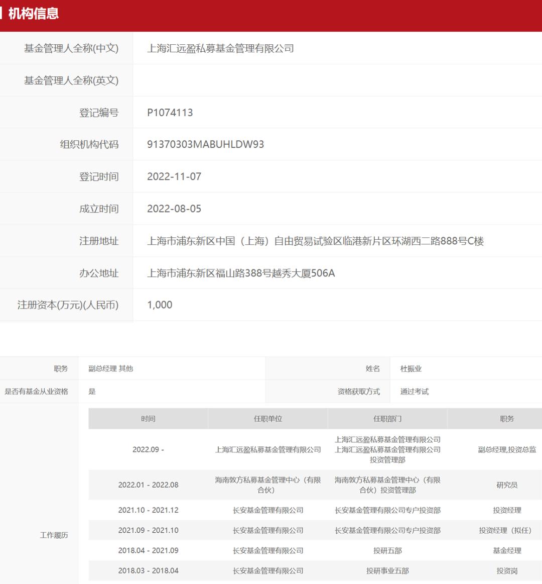
Task: Click the '机构信息' section heading
Action: tap(34, 14)
